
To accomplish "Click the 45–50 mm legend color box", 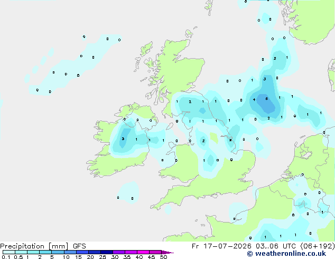I will tap(155, 252).
